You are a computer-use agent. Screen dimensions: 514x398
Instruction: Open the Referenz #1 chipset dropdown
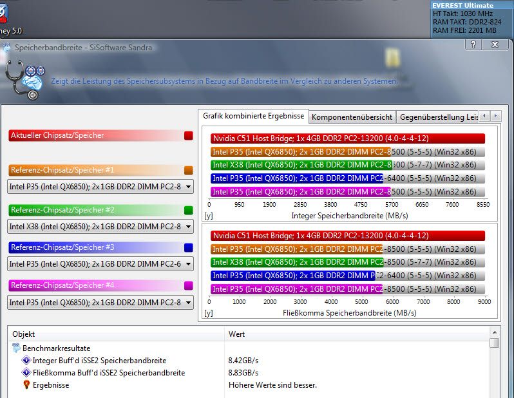[100, 187]
